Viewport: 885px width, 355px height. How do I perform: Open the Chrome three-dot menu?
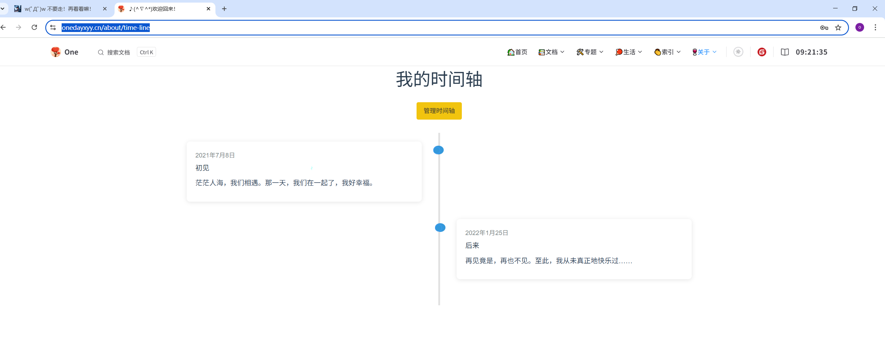875,27
